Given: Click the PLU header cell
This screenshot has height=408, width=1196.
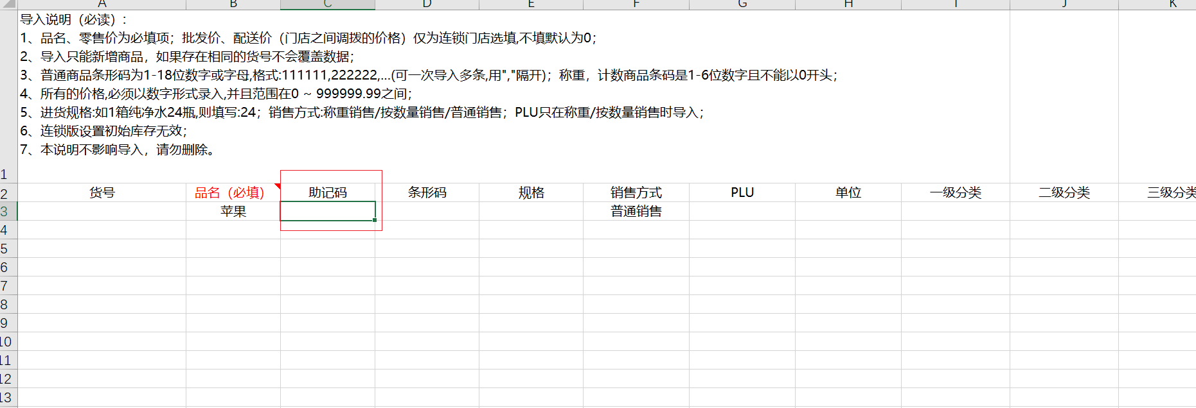Looking at the screenshot, I should pyautogui.click(x=742, y=192).
